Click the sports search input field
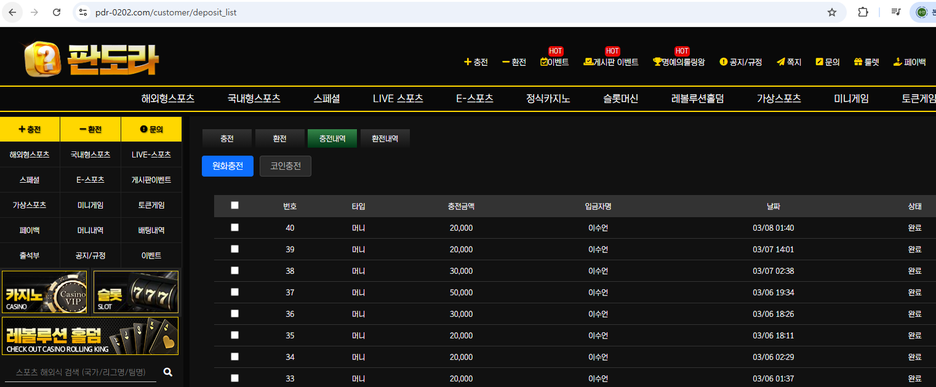 [80, 372]
